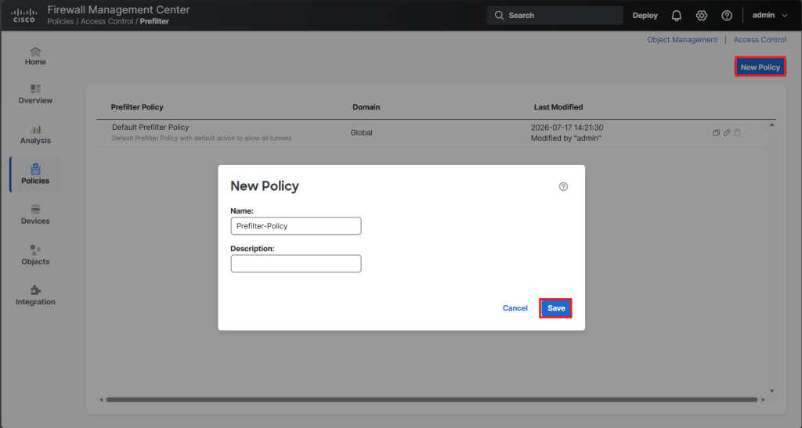The height and width of the screenshot is (428, 802).
Task: Click the Global domain cell
Action: pos(361,133)
